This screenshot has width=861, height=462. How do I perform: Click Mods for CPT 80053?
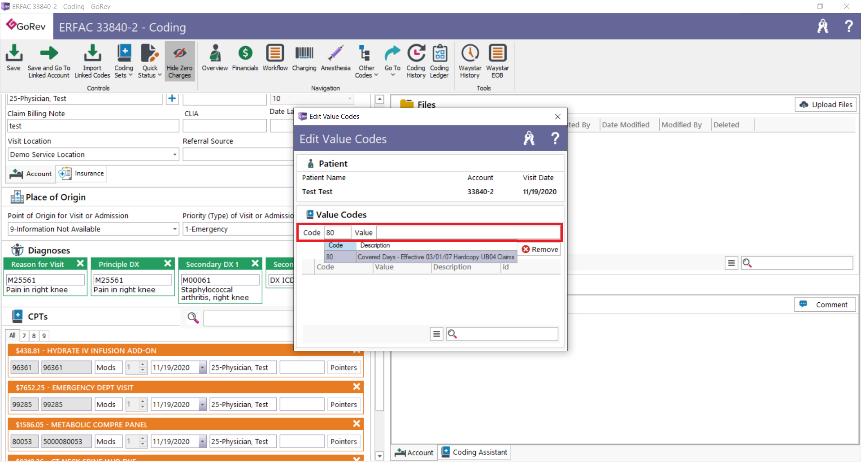(x=109, y=441)
